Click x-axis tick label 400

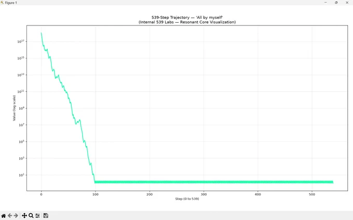point(258,194)
